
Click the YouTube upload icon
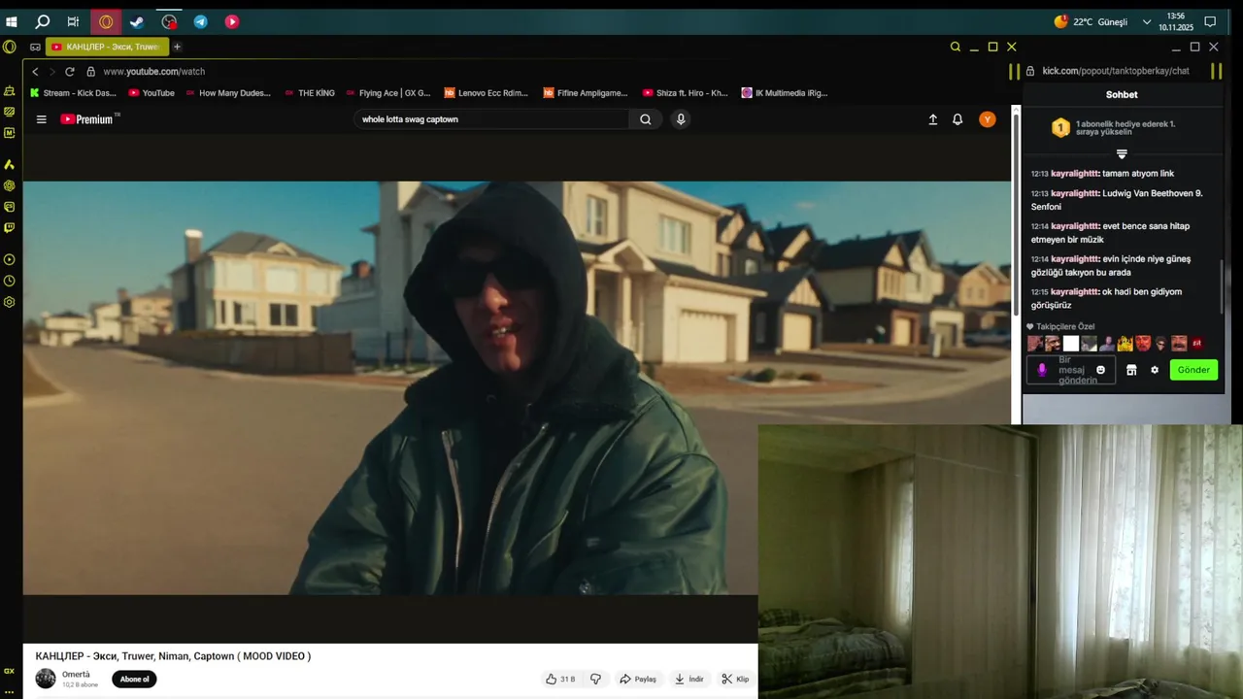[x=932, y=119]
